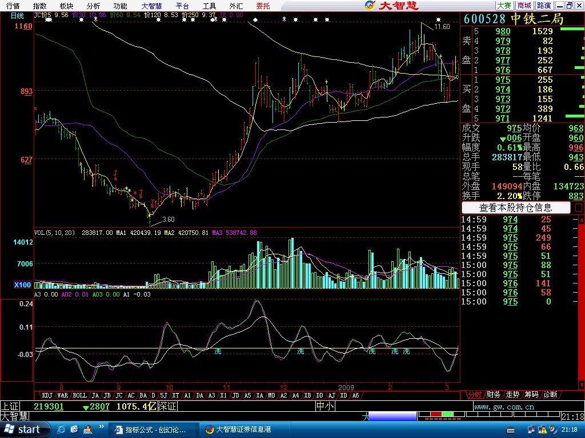The width and height of the screenshot is (585, 438).
Task: Open the 板块 menu
Action: pyautogui.click(x=66, y=6)
